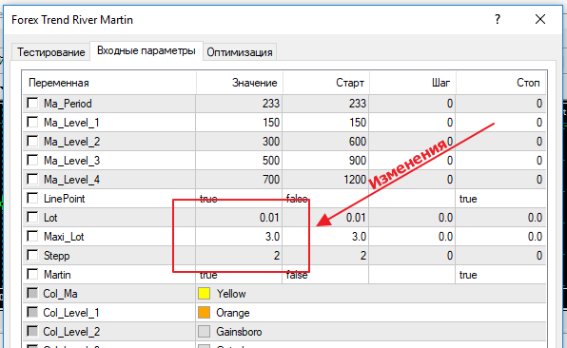Image resolution: width=567 pixels, height=348 pixels.
Task: Select the Gainsboro color name text
Action: pyautogui.click(x=239, y=332)
